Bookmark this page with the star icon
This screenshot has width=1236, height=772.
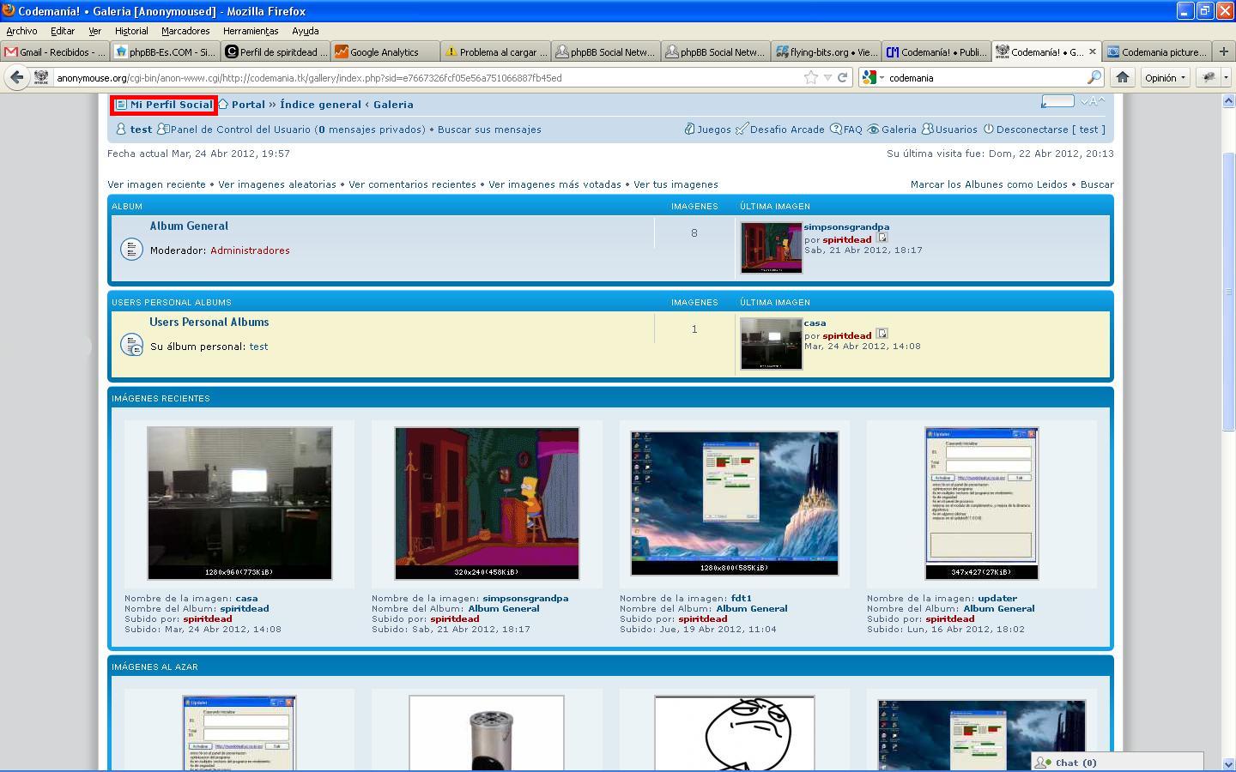(811, 77)
